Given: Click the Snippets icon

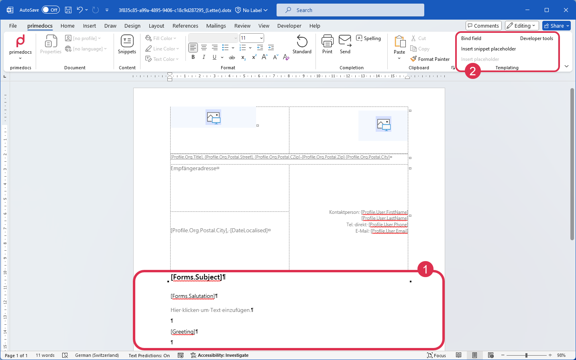Looking at the screenshot, I should point(127,44).
